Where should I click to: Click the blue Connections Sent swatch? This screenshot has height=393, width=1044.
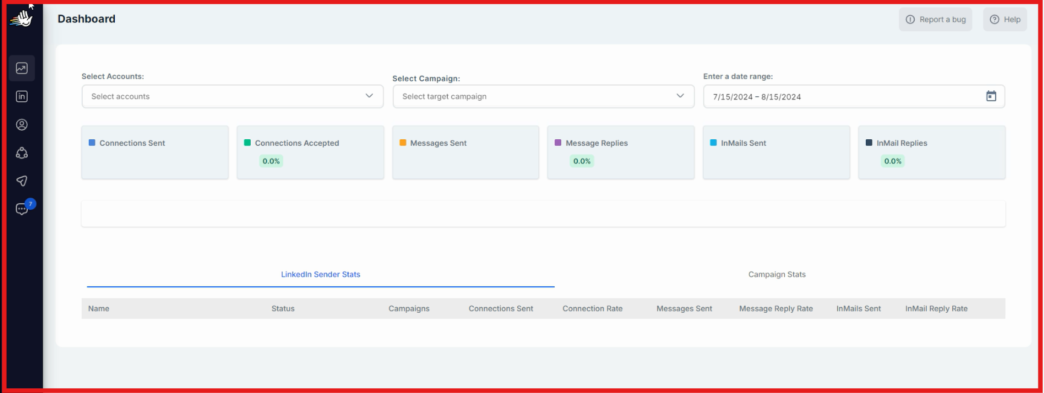[92, 143]
